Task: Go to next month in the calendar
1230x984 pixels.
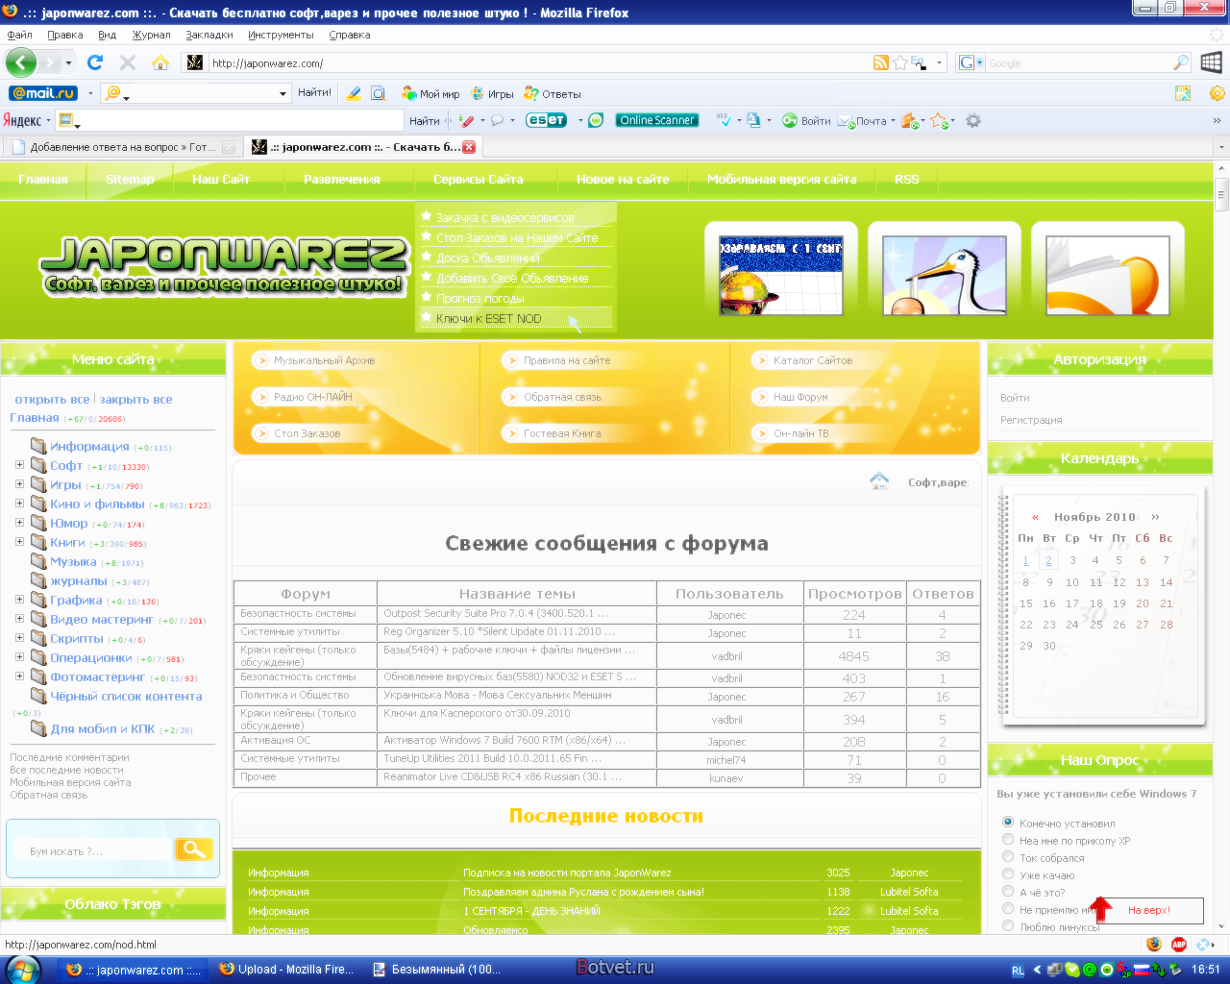Action: point(1155,517)
